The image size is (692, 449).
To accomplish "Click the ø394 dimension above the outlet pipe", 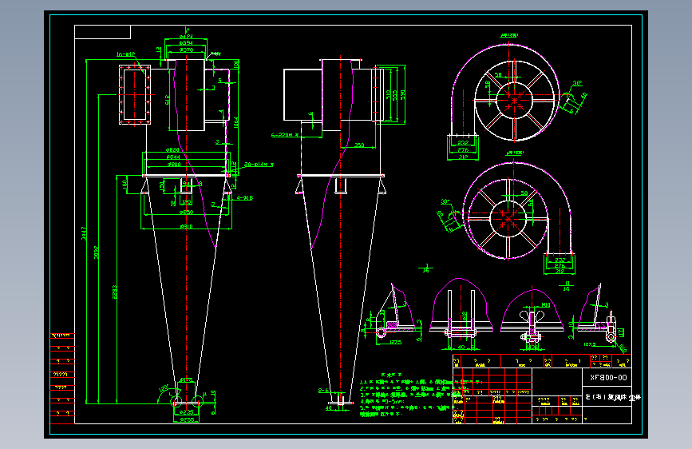I will tap(186, 43).
